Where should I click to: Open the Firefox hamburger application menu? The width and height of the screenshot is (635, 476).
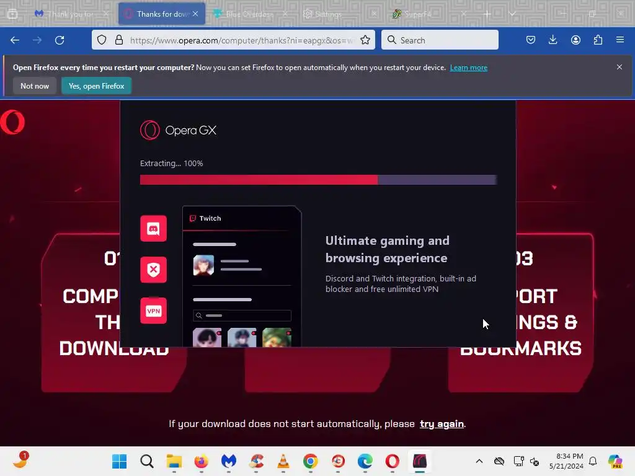point(620,40)
